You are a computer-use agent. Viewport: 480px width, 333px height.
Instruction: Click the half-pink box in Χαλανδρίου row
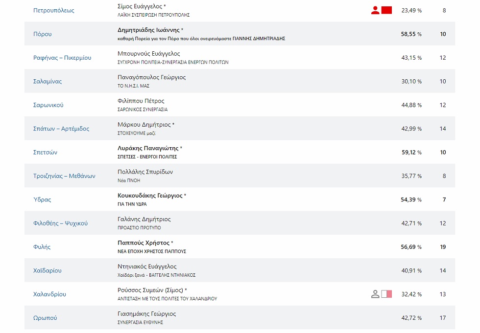pos(386,294)
